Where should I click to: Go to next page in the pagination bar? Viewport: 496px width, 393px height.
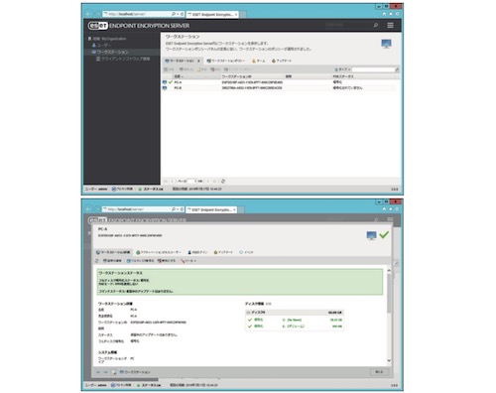(x=208, y=182)
